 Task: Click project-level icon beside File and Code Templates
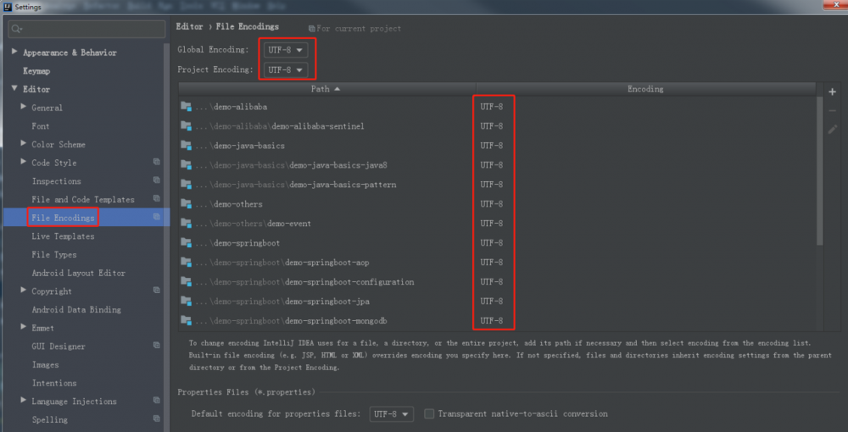pyautogui.click(x=156, y=198)
